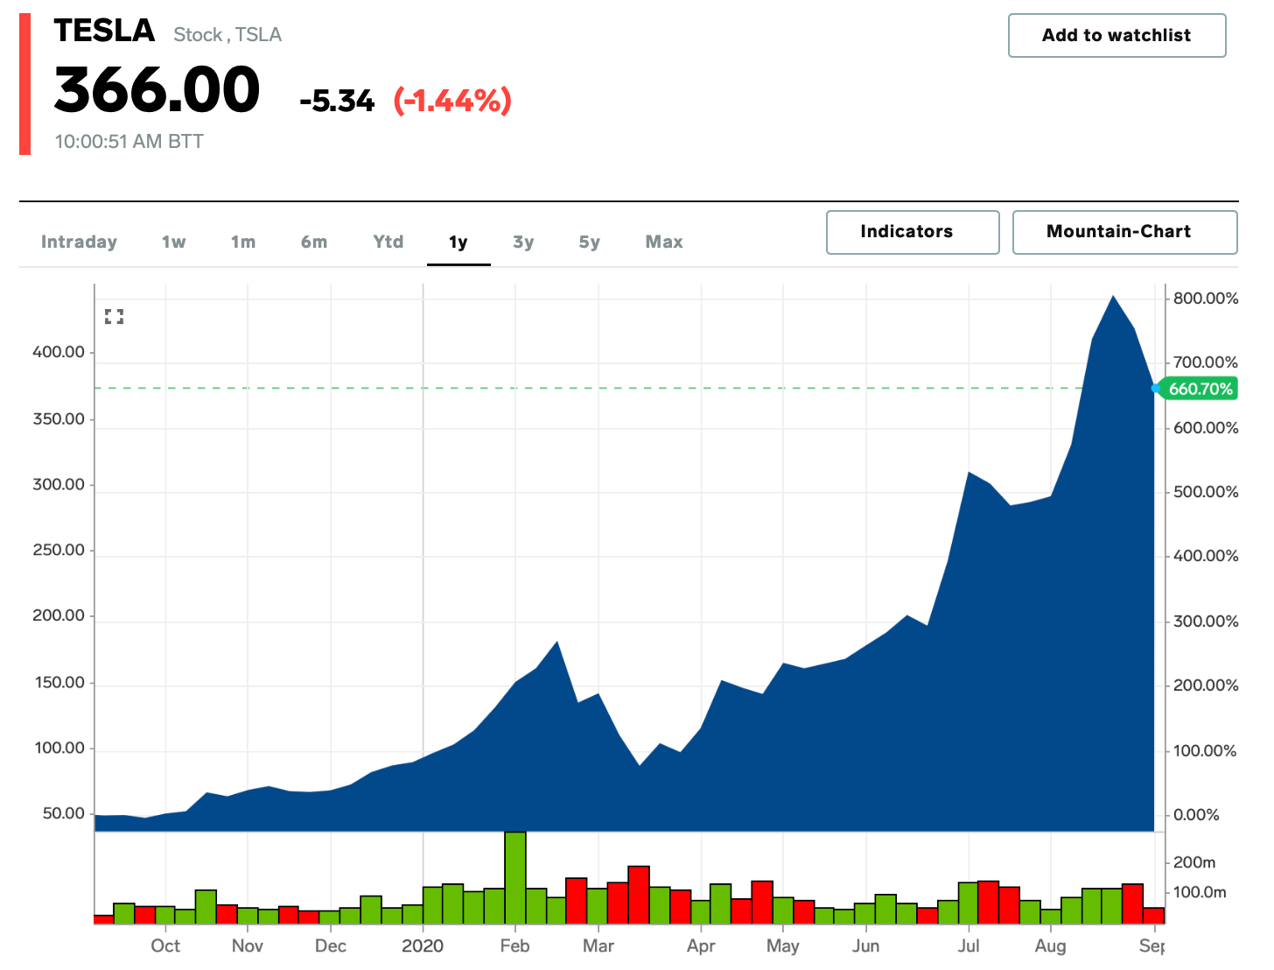Select the 1m time range
This screenshot has width=1274, height=970.
(243, 242)
